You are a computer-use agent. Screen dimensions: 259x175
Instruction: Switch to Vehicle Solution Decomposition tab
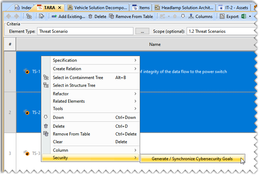point(97,7)
